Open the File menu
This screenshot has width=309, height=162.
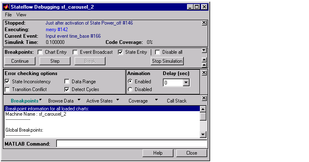(8, 15)
